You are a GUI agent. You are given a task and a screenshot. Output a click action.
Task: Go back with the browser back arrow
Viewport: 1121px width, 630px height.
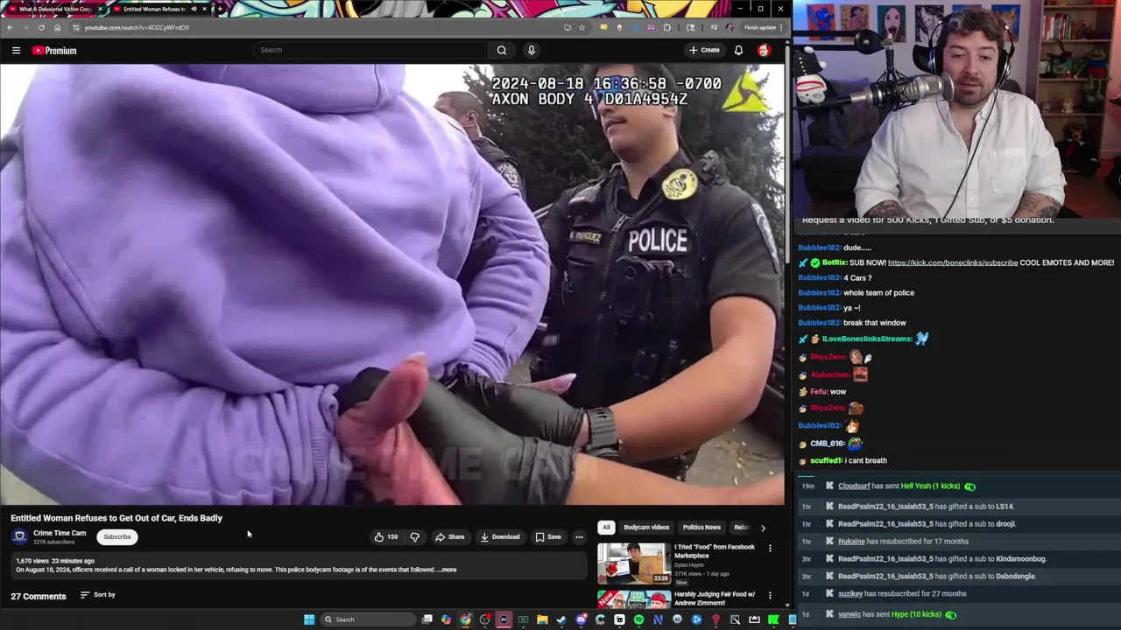[x=10, y=27]
